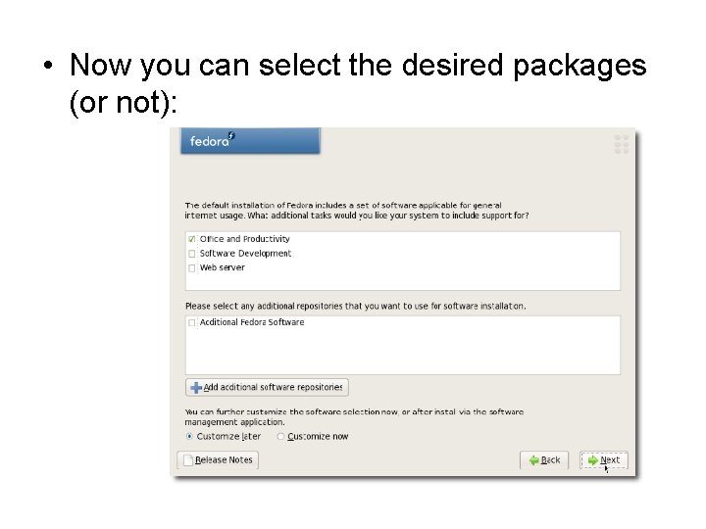Check the Additional Fedora Software repository box
The image size is (706, 529).
[x=191, y=322]
